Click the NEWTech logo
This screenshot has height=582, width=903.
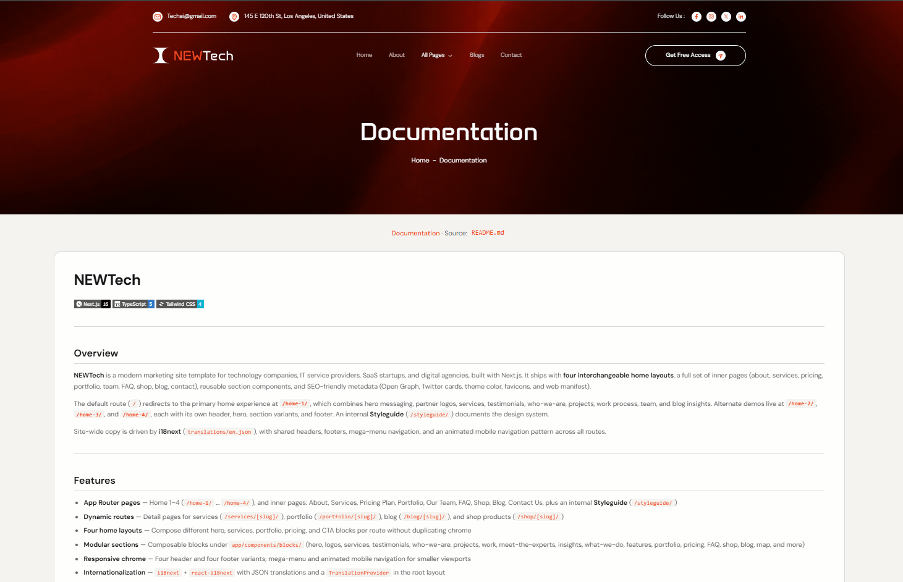pos(193,56)
